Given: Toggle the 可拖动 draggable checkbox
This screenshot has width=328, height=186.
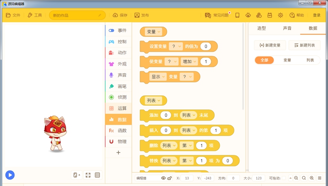Looking at the screenshot, I should coord(284,178).
